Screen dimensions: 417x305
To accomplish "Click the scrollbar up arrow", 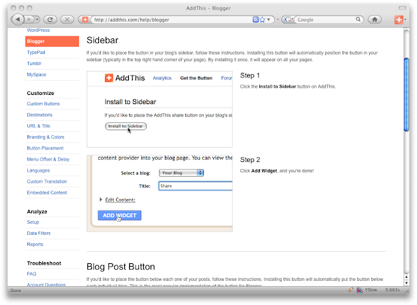I will (x=407, y=277).
